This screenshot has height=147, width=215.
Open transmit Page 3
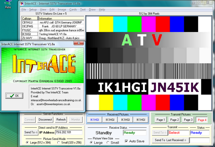188,120
